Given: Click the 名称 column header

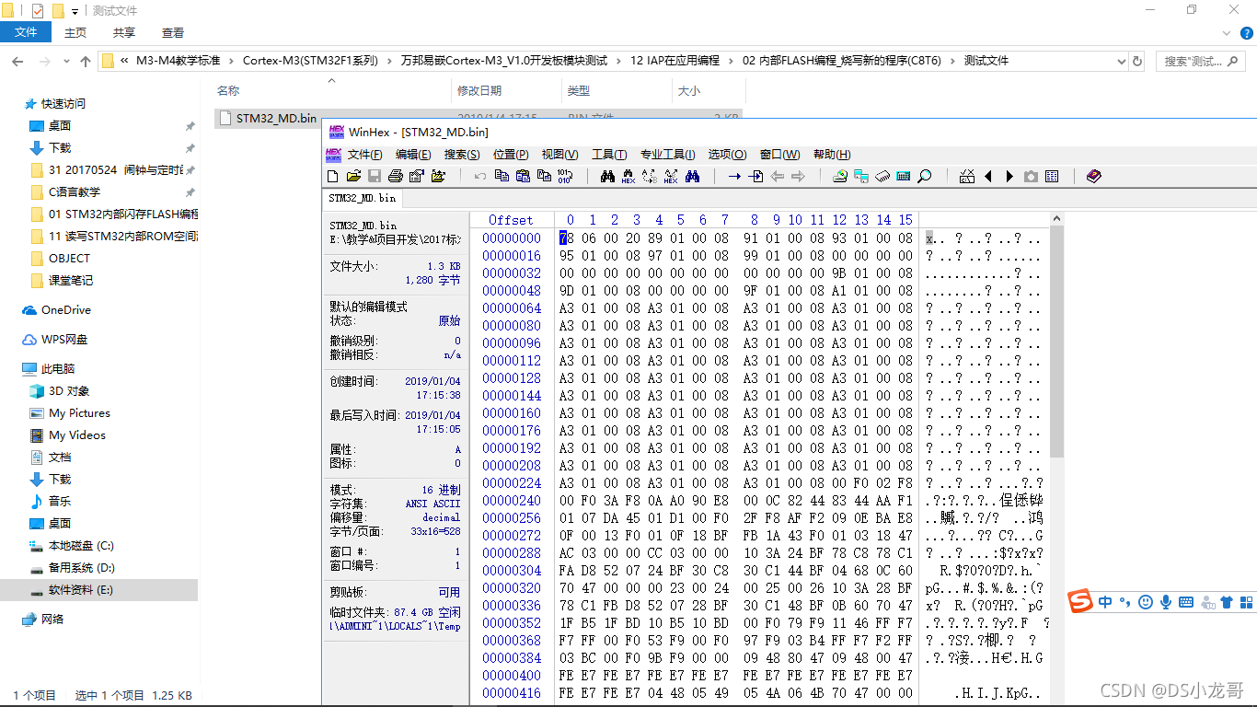Looking at the screenshot, I should click(228, 91).
